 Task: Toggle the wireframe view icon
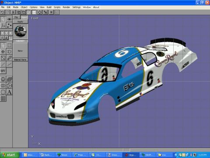tap(28, 12)
